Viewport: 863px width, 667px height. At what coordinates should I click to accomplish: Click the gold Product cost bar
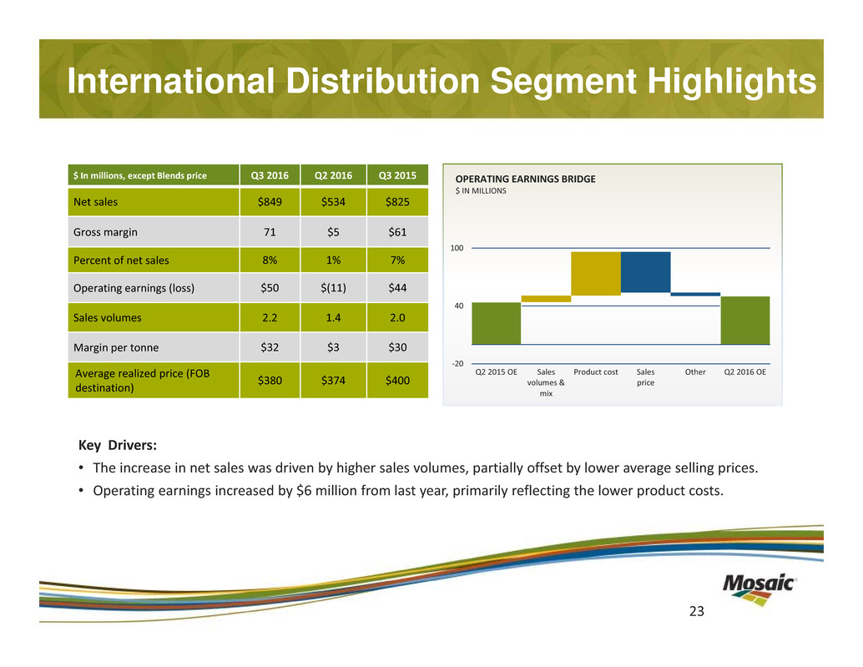click(595, 274)
